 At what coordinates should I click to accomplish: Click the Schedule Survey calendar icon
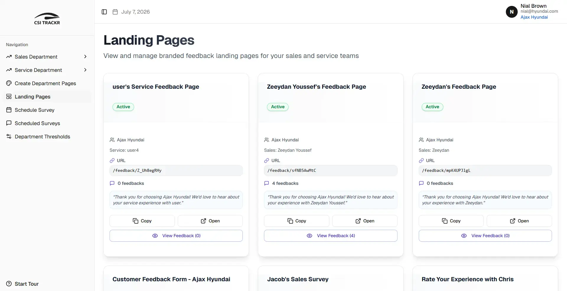[9, 110]
